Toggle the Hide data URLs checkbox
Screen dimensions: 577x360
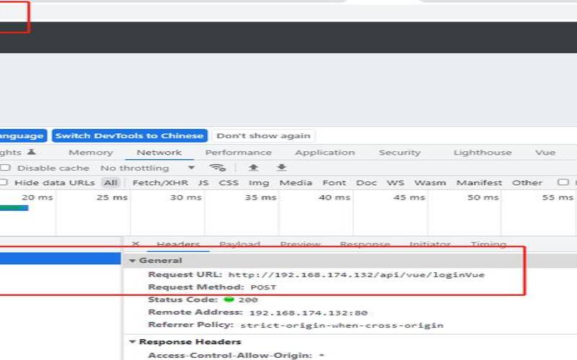tap(4, 183)
